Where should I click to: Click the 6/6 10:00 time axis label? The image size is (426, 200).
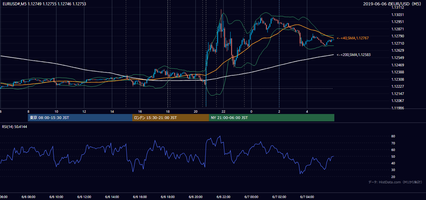tap(56, 197)
